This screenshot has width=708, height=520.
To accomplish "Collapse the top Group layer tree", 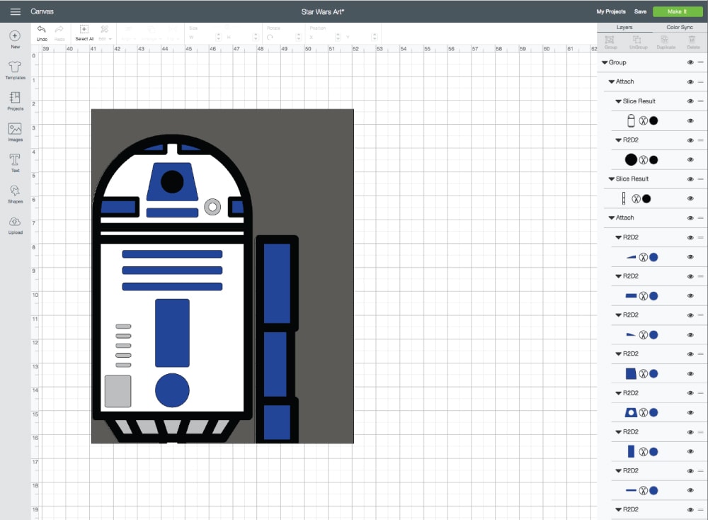I will [605, 62].
